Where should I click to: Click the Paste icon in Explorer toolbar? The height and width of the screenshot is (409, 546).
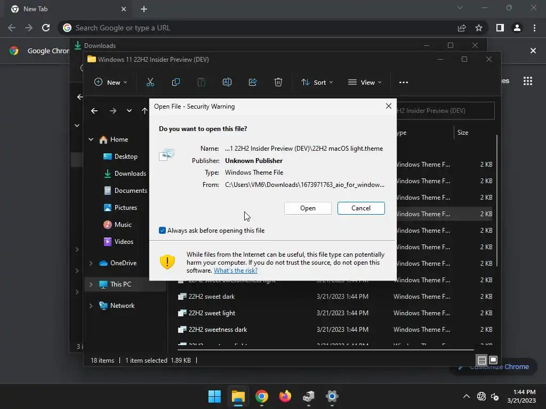pyautogui.click(x=201, y=82)
